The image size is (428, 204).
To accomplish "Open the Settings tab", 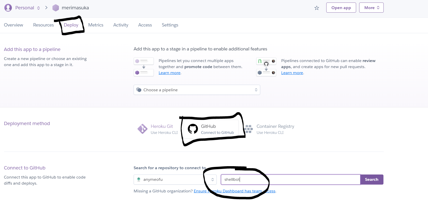I will pyautogui.click(x=170, y=25).
